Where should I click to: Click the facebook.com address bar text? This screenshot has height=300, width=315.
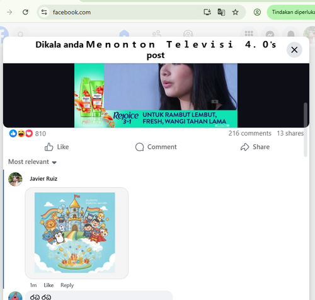click(72, 13)
